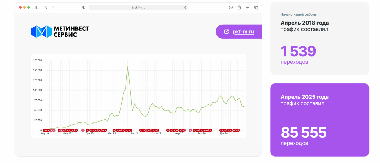Click the Share icon in toolbar
This screenshot has height=163, width=380.
(239, 8)
